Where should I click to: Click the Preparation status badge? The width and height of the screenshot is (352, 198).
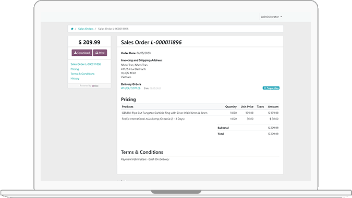click(x=271, y=88)
